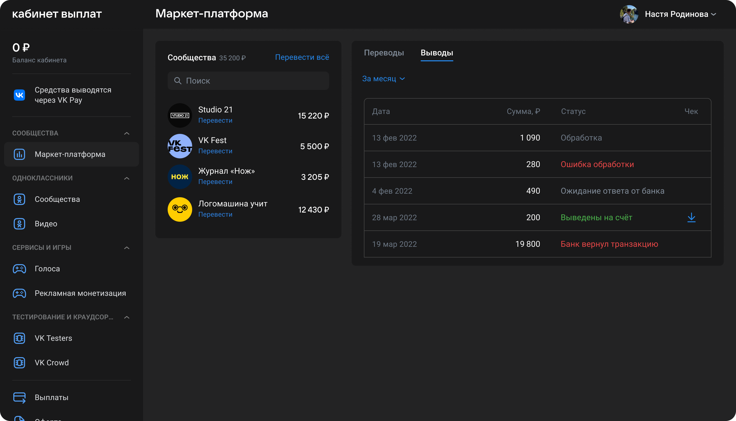Collapse the Сообщества sidebar section
Image resolution: width=736 pixels, height=421 pixels.
(x=127, y=133)
